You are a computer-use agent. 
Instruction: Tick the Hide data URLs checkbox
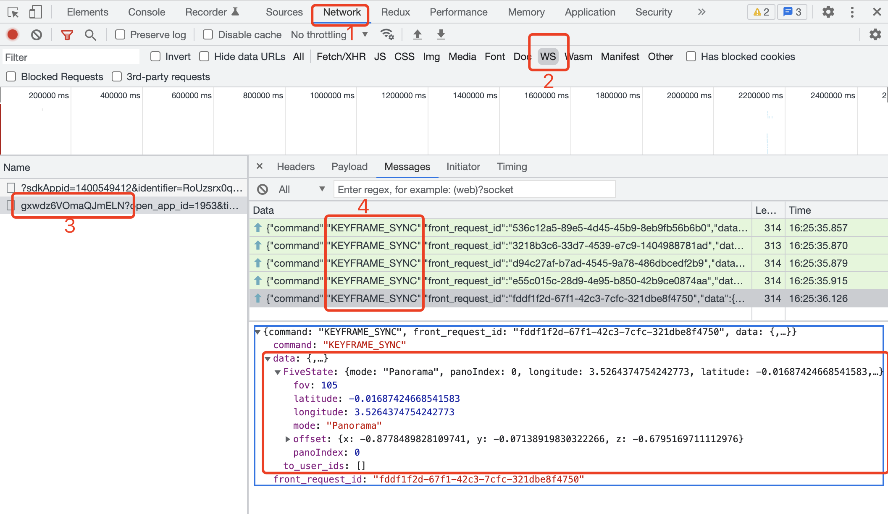tap(204, 56)
